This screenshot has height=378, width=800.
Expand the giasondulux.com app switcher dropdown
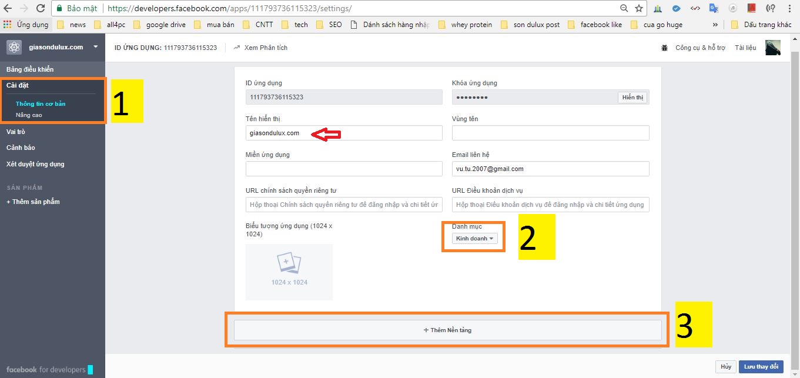[95, 46]
